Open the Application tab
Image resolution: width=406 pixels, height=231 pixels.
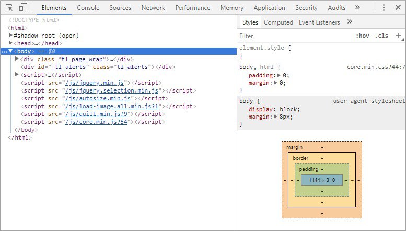click(x=269, y=8)
